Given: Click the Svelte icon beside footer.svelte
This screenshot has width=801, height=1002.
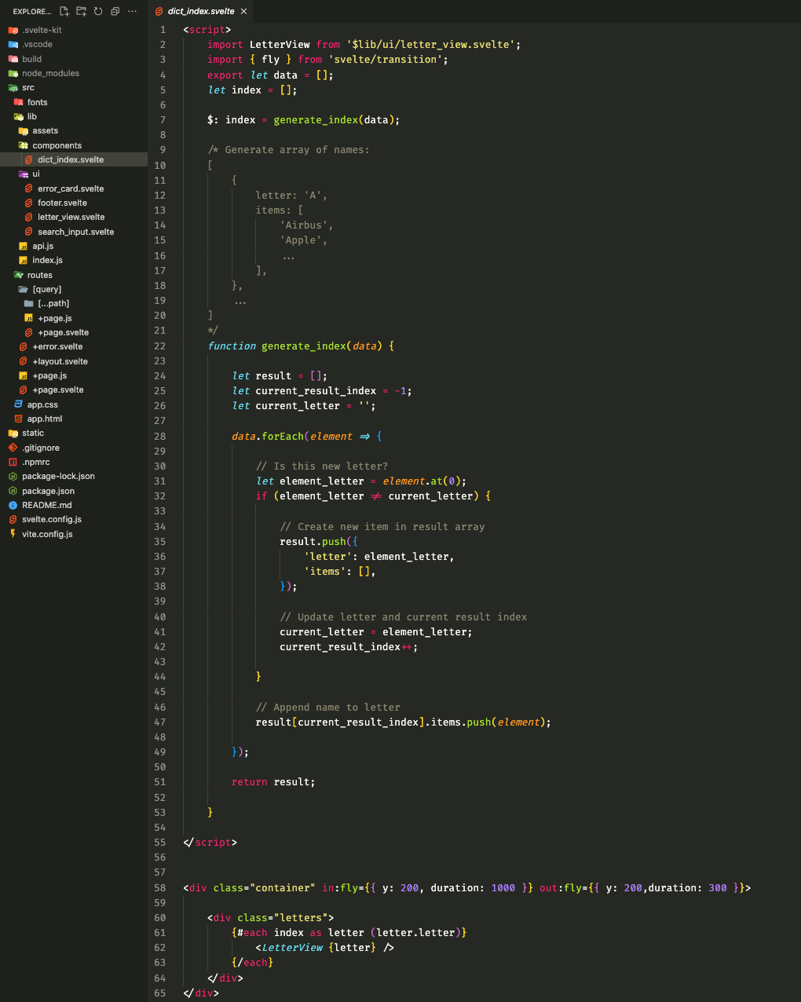Looking at the screenshot, I should click(28, 203).
